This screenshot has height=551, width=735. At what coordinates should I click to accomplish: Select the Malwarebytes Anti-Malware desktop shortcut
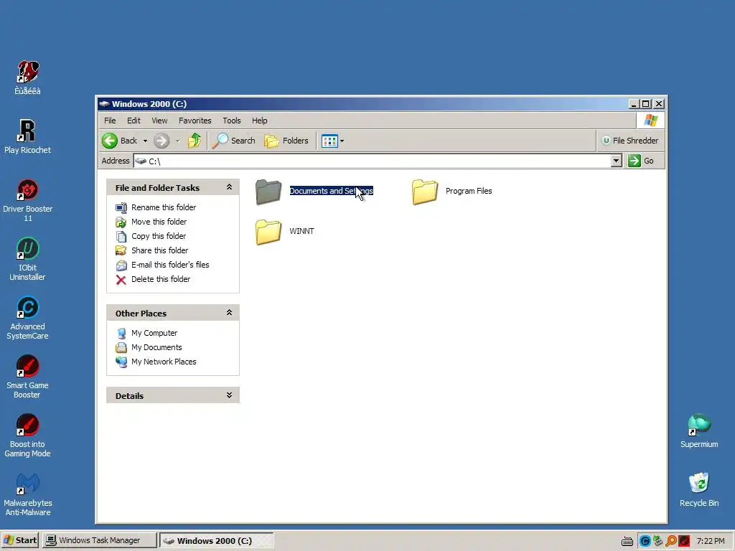28,495
